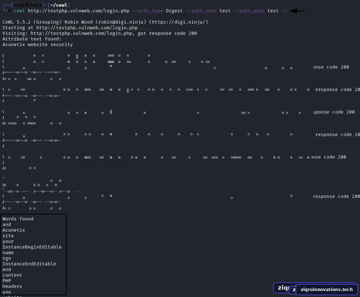Click the --auth_user option in the command

(201, 11)
